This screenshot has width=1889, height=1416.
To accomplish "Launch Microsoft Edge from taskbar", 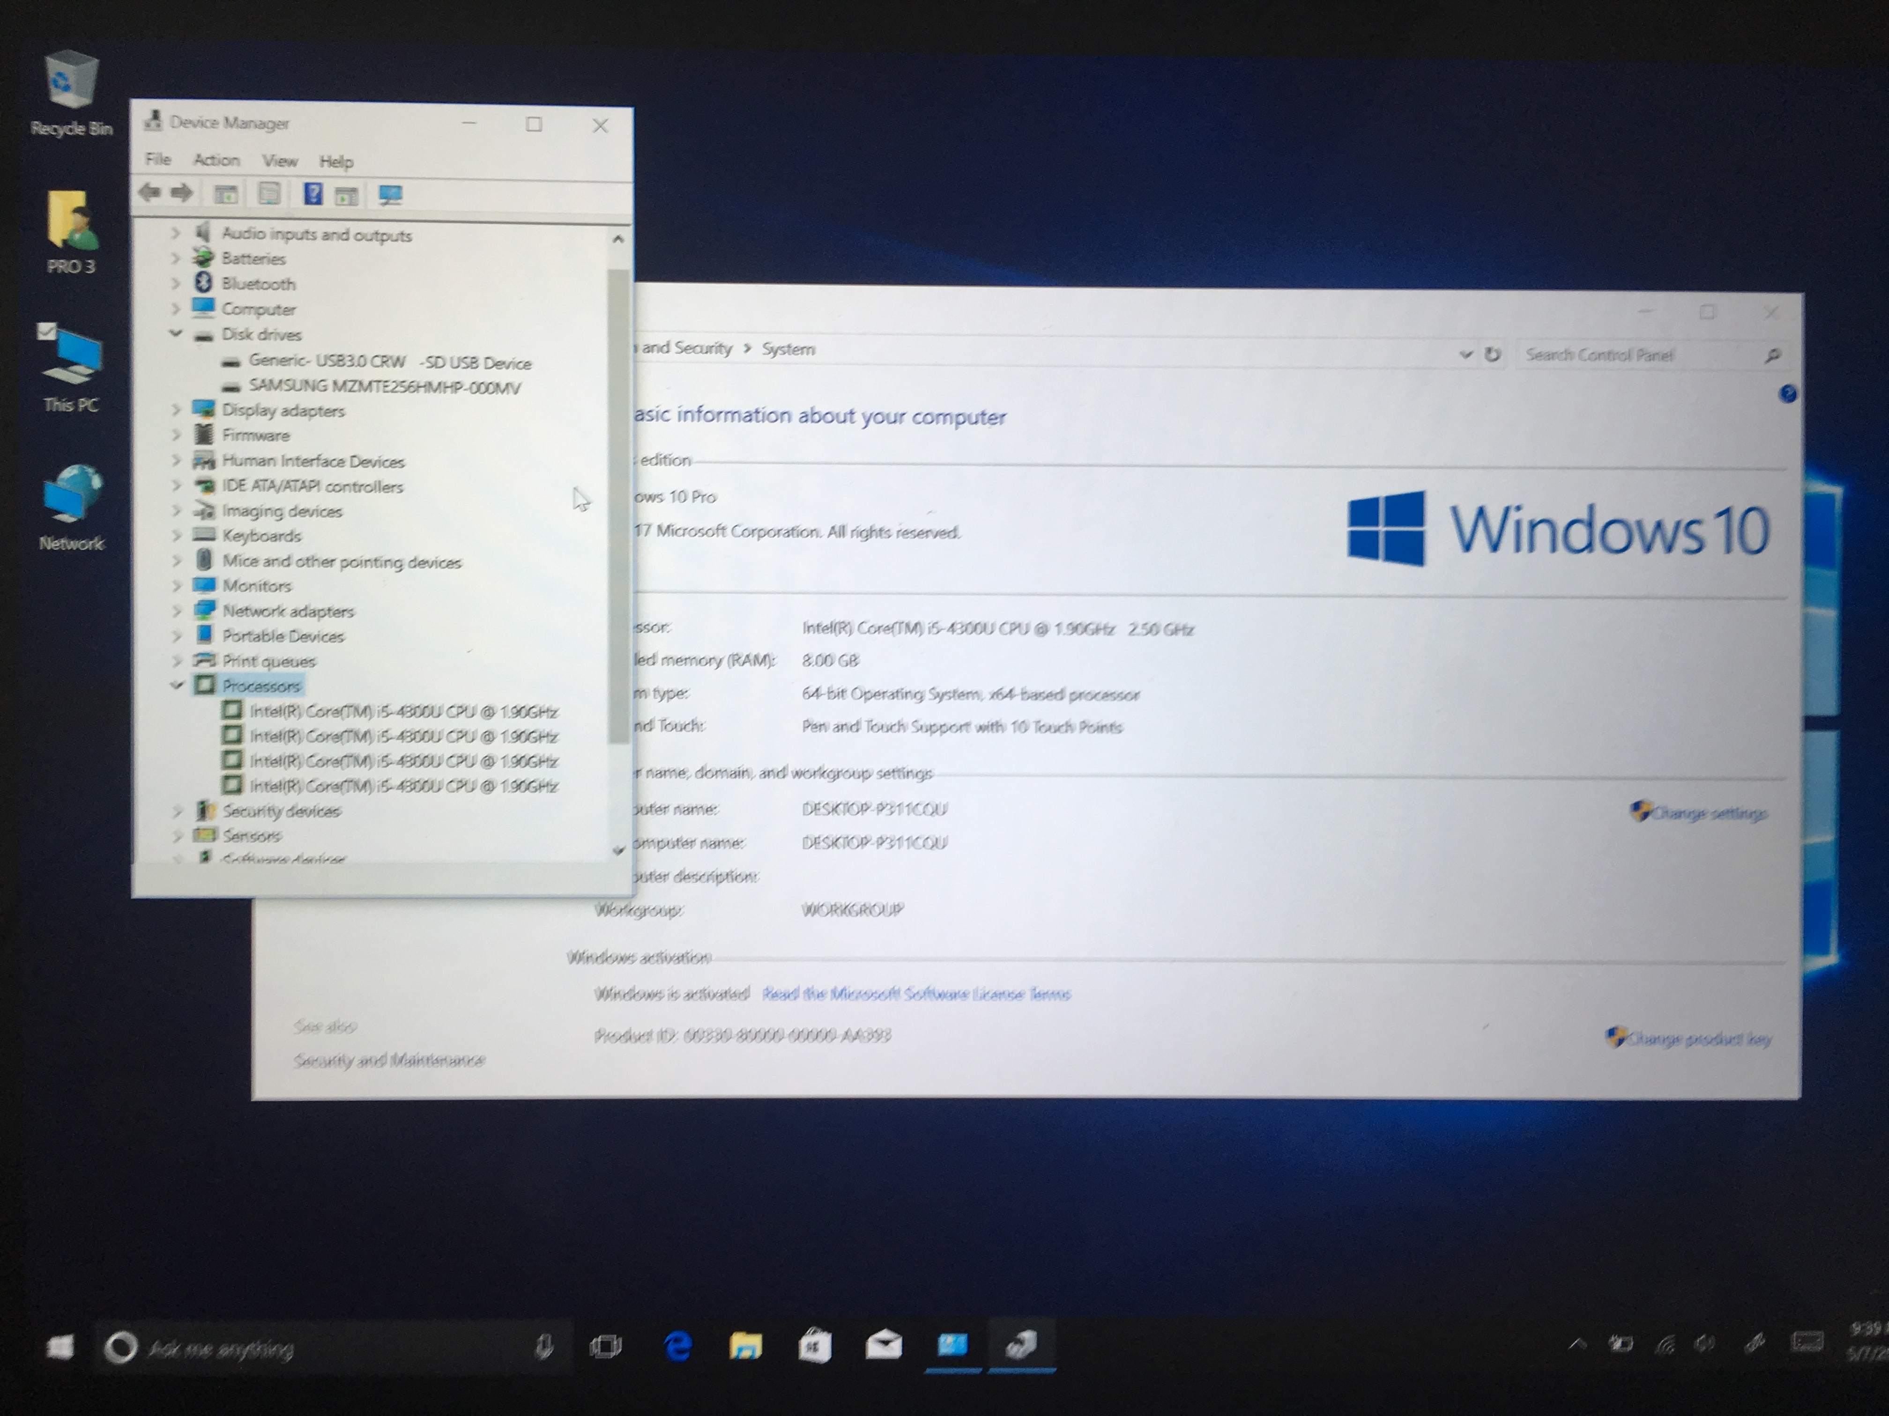I will pyautogui.click(x=678, y=1346).
